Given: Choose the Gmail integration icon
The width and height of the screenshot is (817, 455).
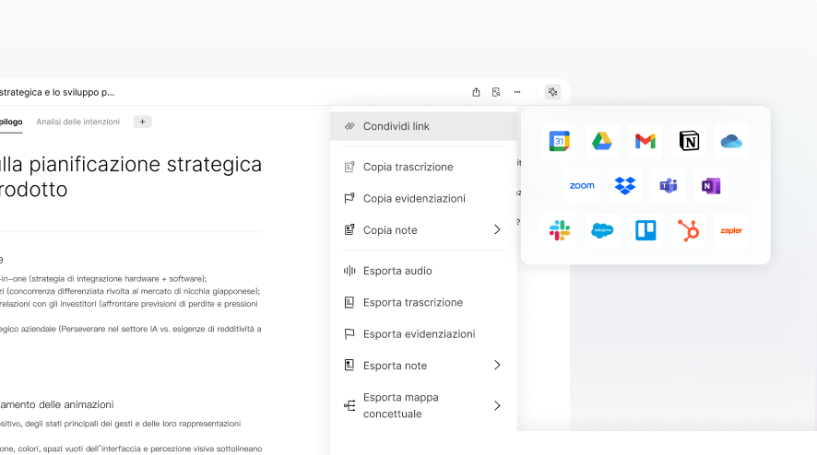Looking at the screenshot, I should [645, 141].
